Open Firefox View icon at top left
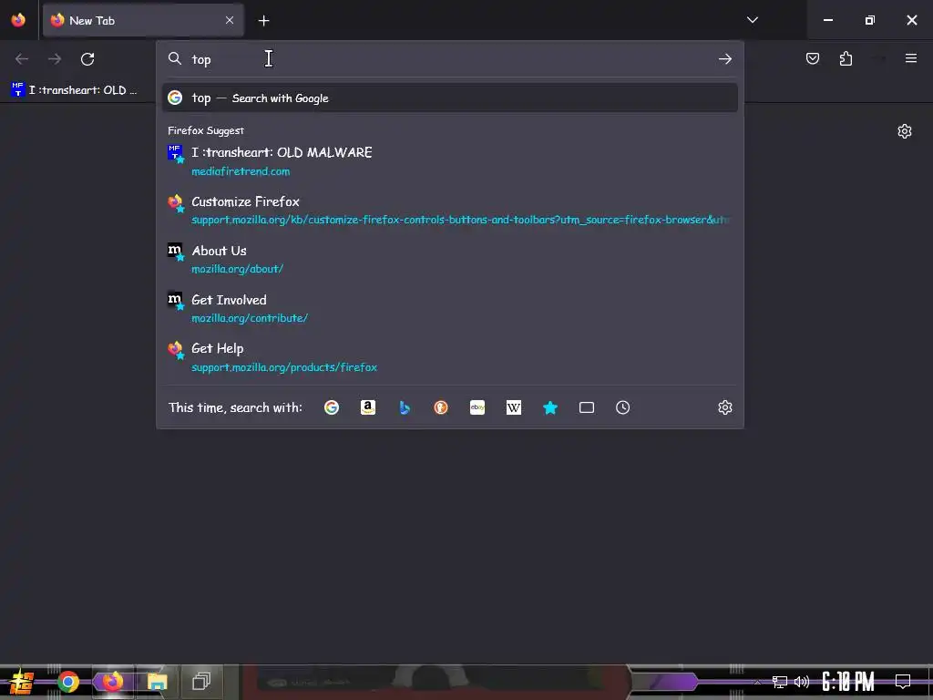Viewport: 933px width, 700px height. coord(18,20)
